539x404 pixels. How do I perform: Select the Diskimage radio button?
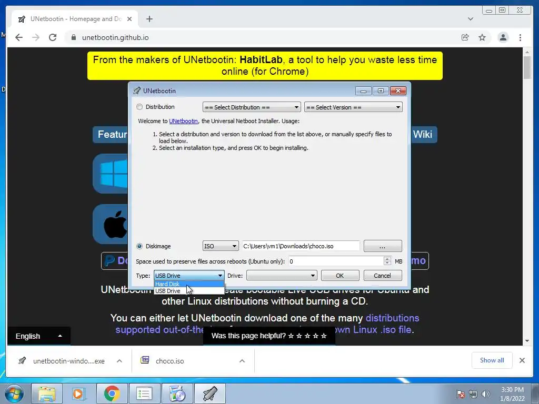click(139, 246)
